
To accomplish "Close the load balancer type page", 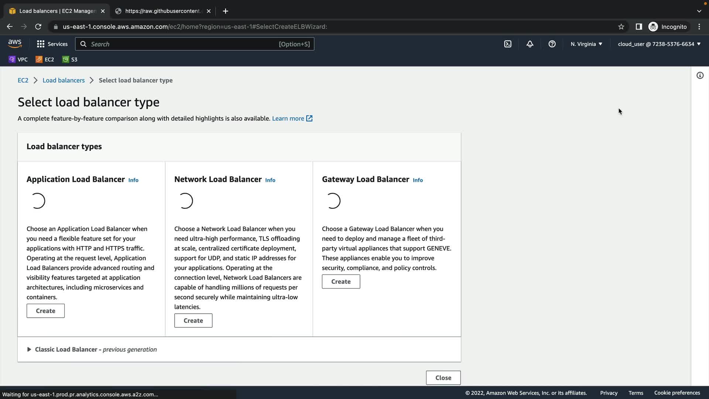I will pyautogui.click(x=443, y=378).
